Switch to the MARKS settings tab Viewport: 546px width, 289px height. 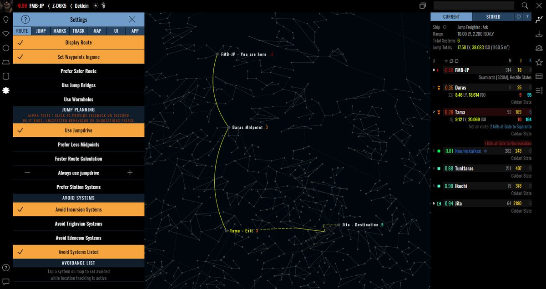(60, 31)
